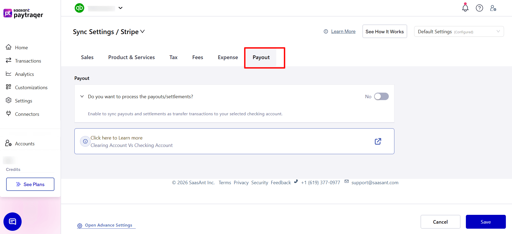
Task: Click the Analytics chart icon
Action: pyautogui.click(x=9, y=74)
